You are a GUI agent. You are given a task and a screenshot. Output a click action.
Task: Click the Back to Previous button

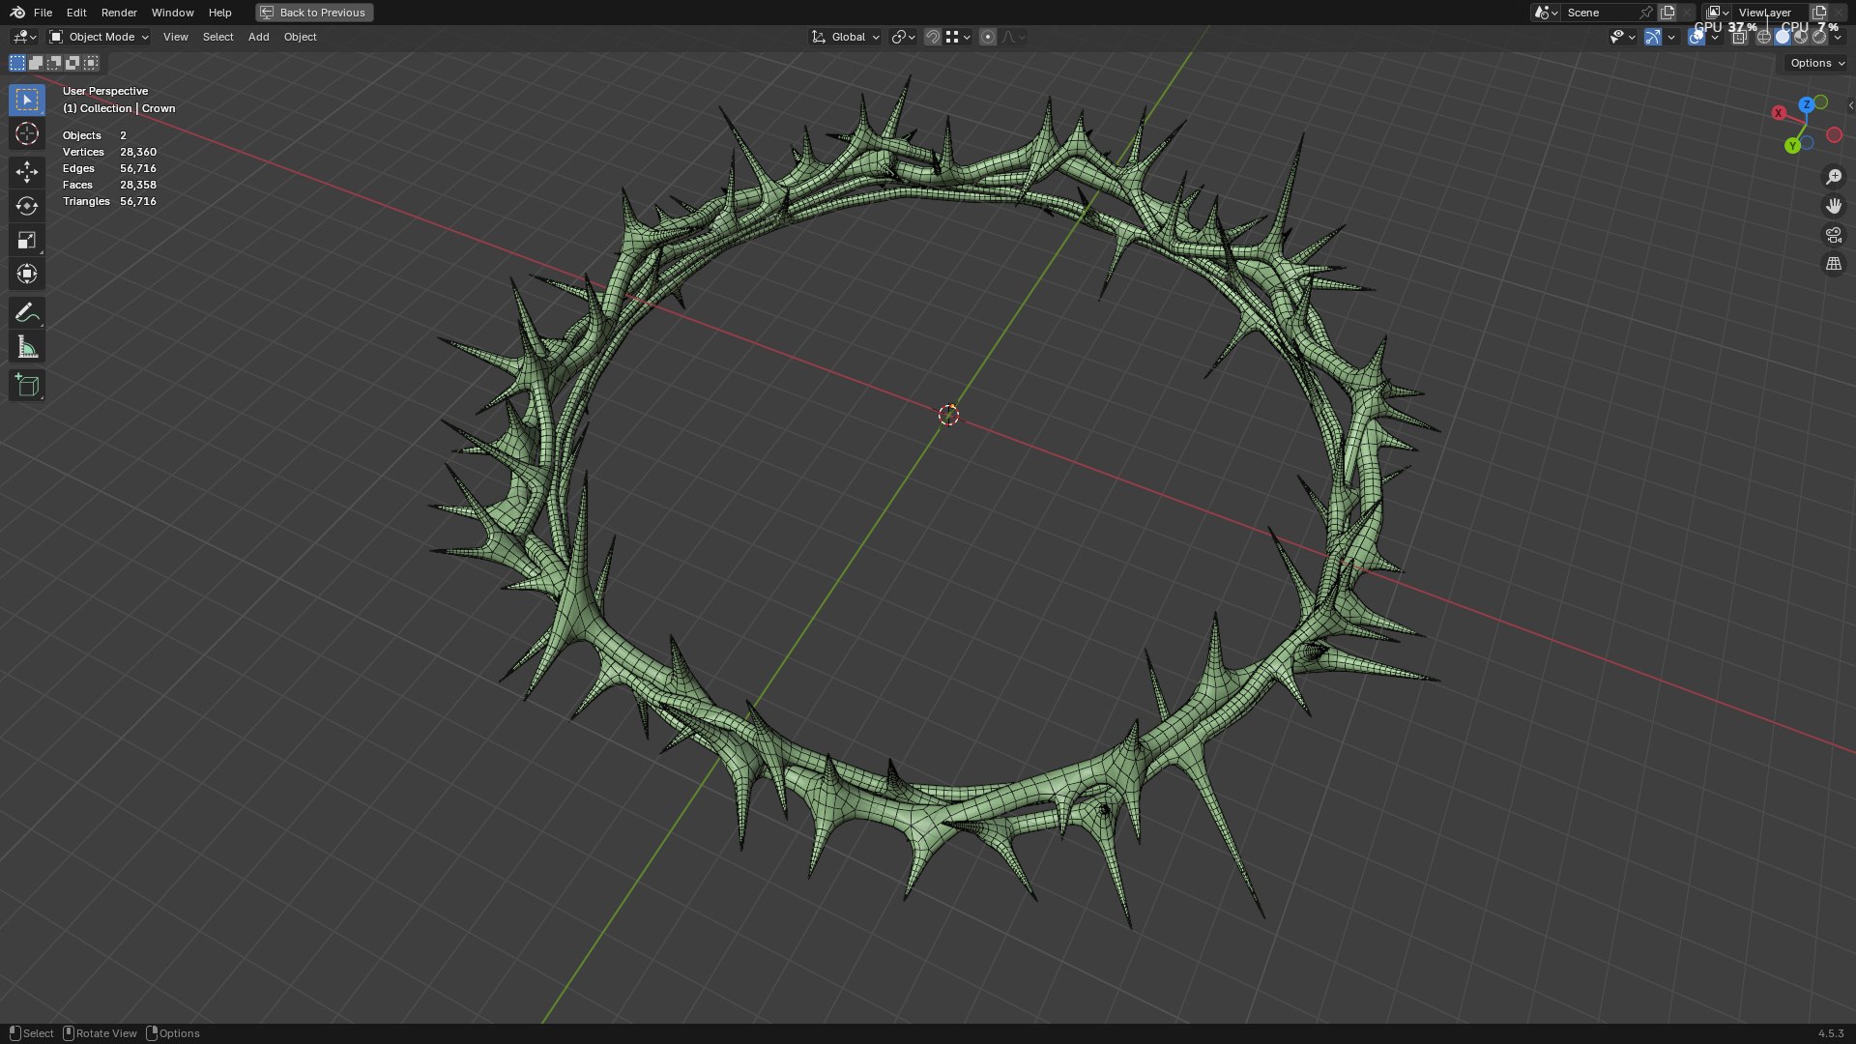314,13
